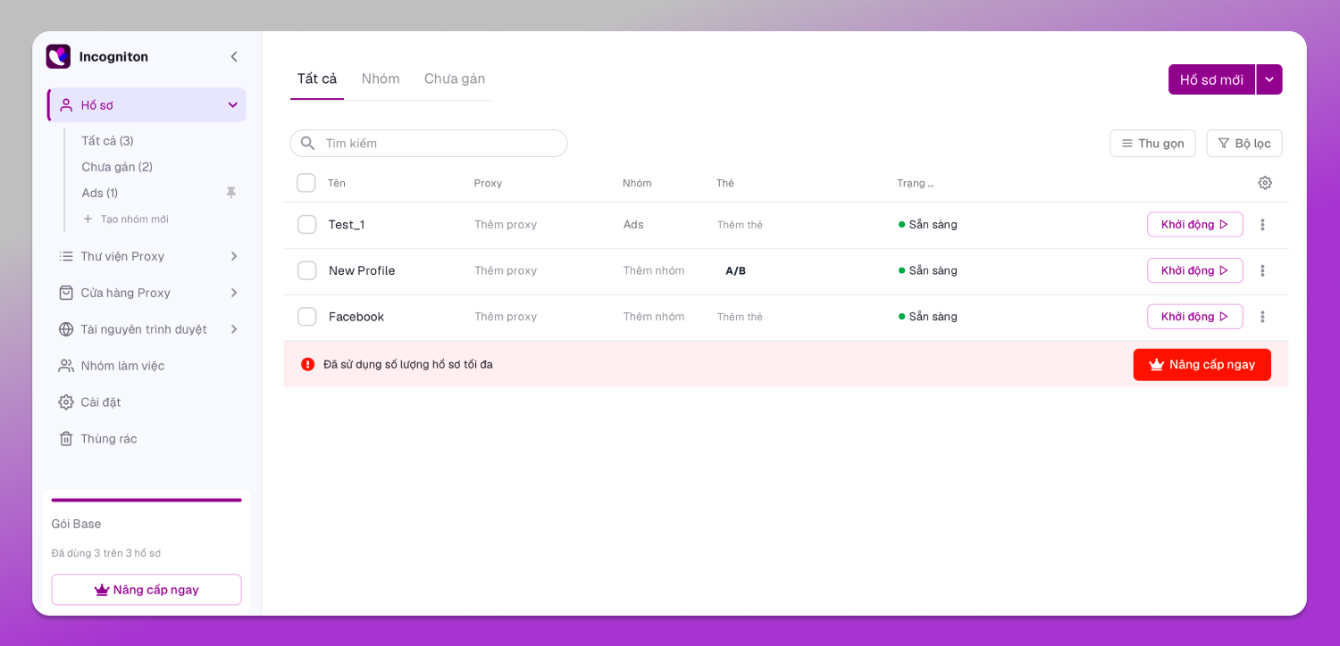Click the globe icon for Tài nguyên trình duyệt
The height and width of the screenshot is (646, 1340).
(x=66, y=329)
